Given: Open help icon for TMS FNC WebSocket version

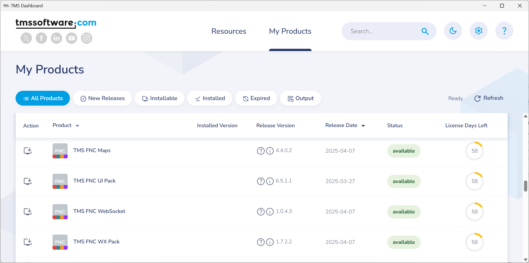Looking at the screenshot, I should point(261,212).
